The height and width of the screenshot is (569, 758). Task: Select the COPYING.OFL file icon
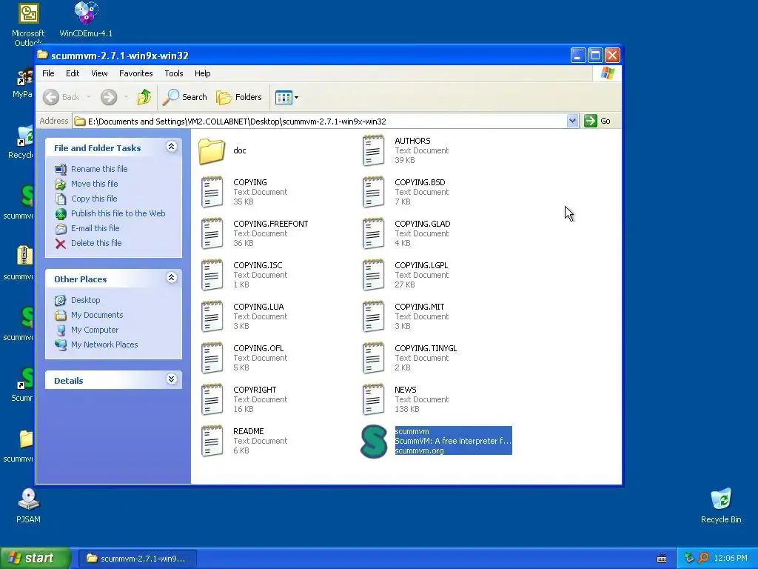(x=212, y=359)
